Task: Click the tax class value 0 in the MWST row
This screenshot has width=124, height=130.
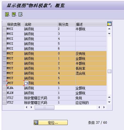Action: pos(67,54)
